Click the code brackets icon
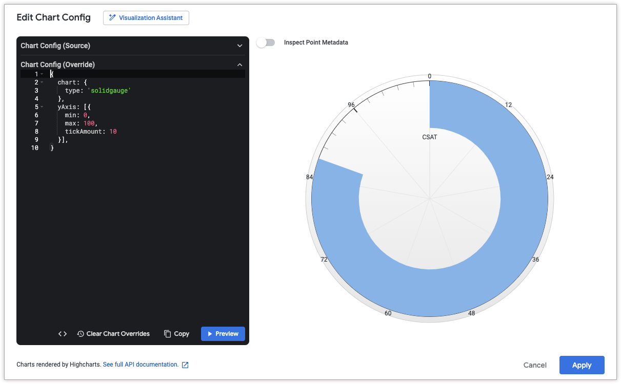This screenshot has width=621, height=384. pyautogui.click(x=63, y=334)
